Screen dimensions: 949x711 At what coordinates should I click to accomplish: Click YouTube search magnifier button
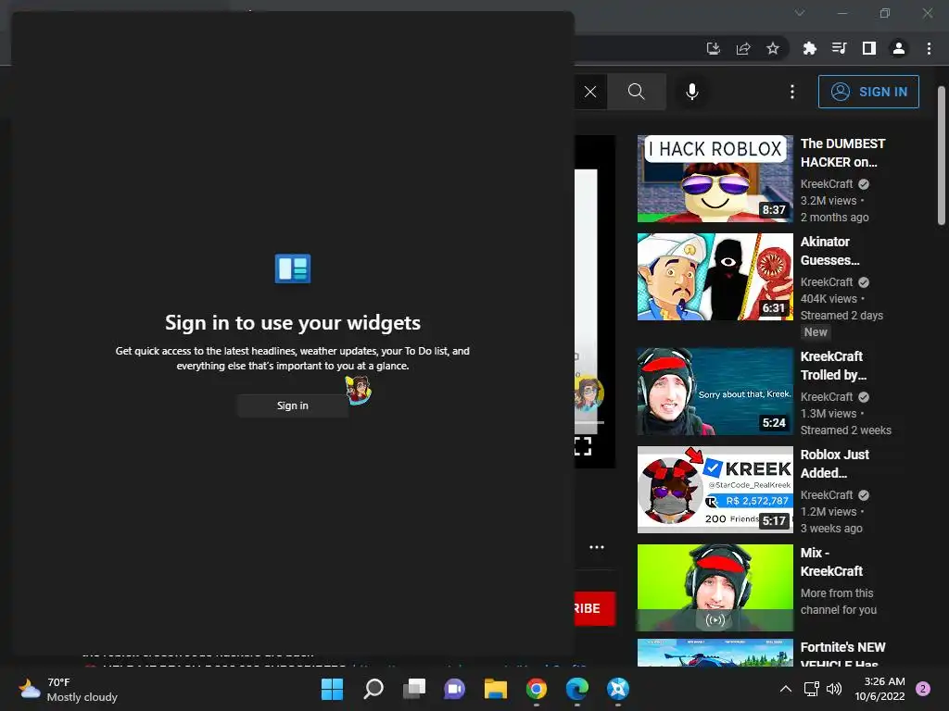point(636,92)
